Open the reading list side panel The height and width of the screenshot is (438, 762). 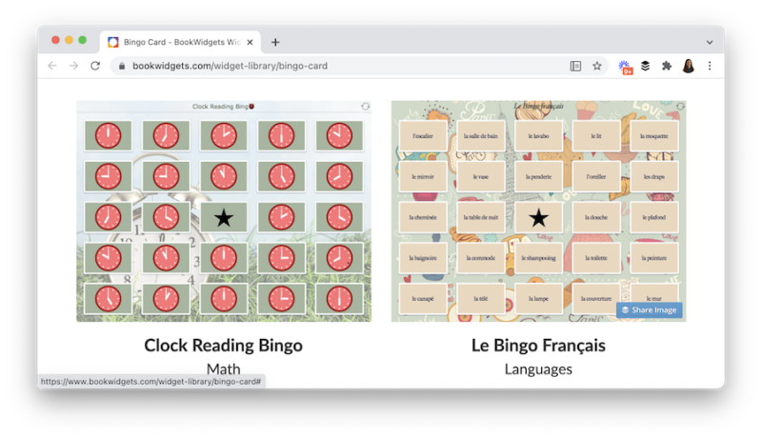click(x=575, y=66)
